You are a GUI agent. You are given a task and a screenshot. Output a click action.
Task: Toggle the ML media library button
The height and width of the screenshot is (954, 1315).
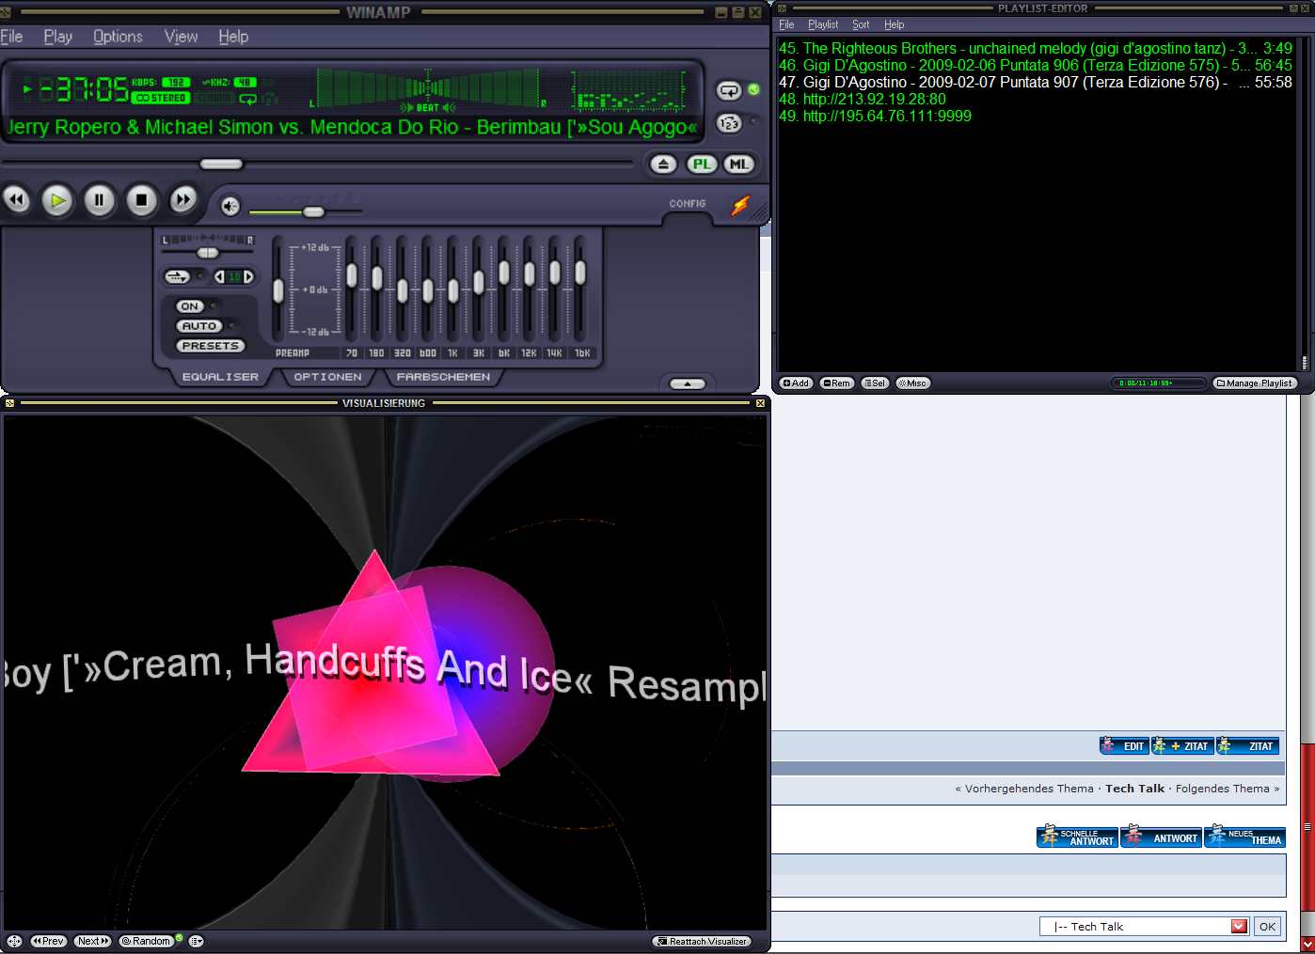tap(739, 164)
